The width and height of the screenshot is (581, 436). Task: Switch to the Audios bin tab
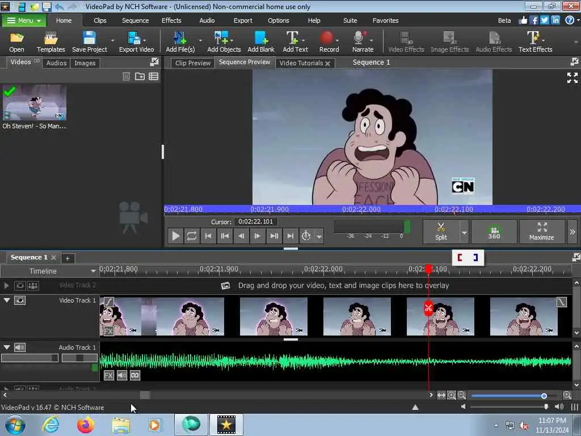tap(56, 63)
